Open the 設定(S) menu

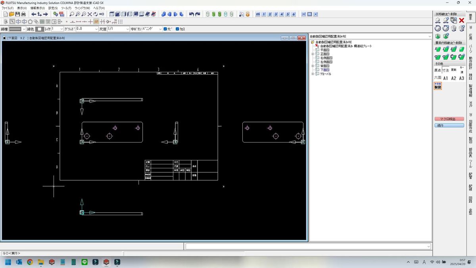click(x=53, y=8)
